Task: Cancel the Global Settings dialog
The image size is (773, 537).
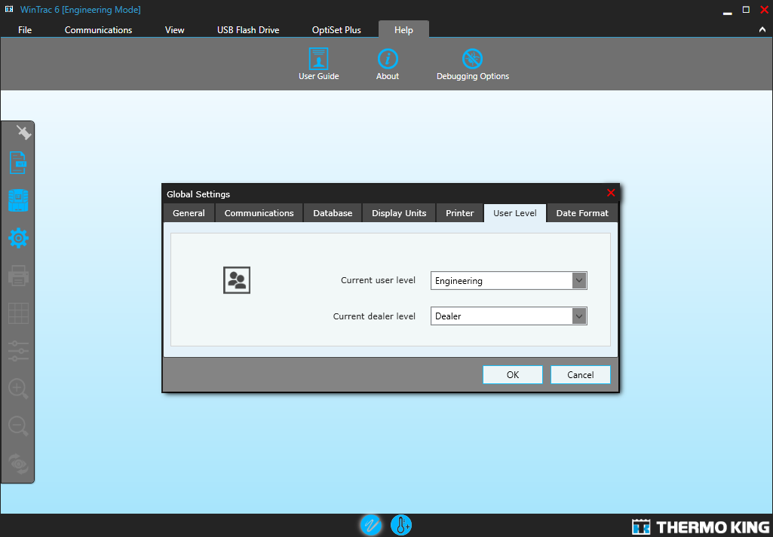Action: click(580, 375)
